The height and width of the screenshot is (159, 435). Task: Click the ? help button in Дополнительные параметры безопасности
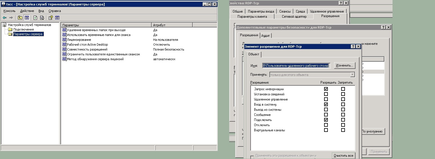tap(383, 27)
